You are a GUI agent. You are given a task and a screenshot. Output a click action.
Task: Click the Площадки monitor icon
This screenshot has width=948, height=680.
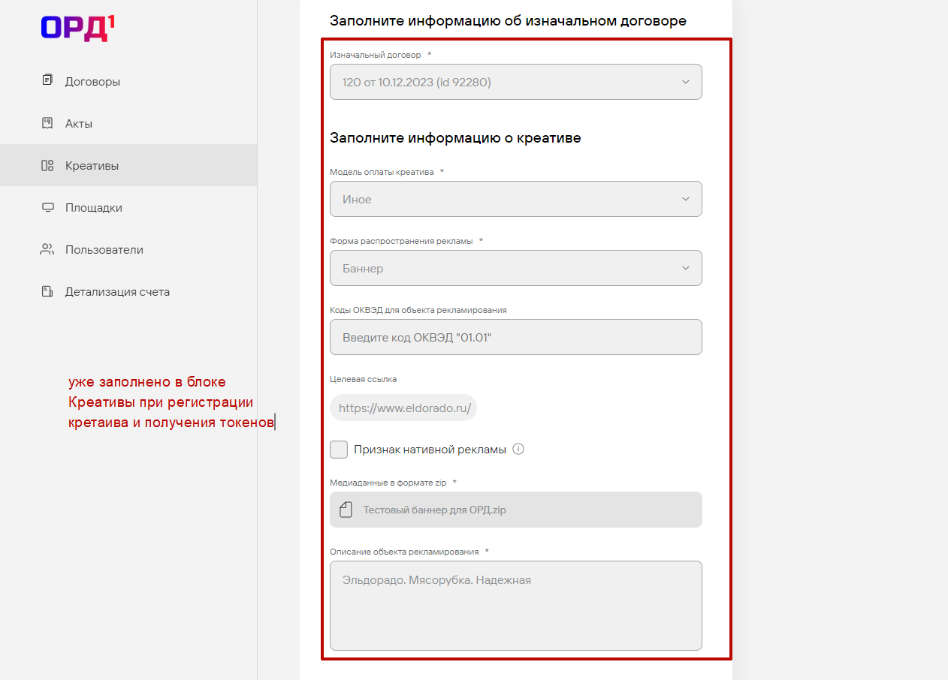coord(47,207)
